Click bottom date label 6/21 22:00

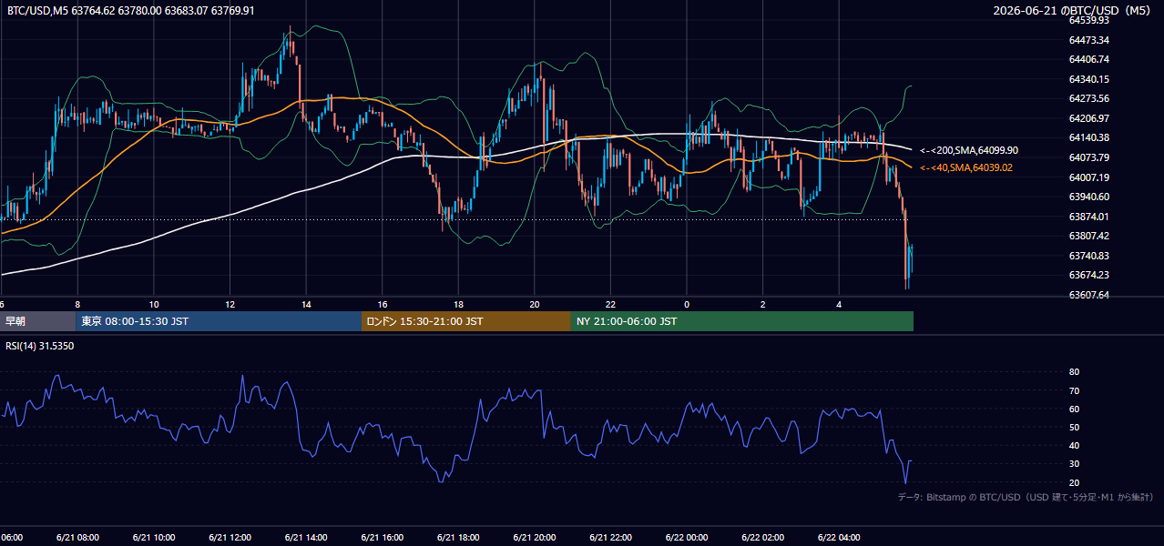click(x=612, y=538)
